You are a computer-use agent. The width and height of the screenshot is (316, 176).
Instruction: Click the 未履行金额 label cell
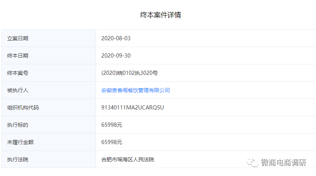coord(49,142)
